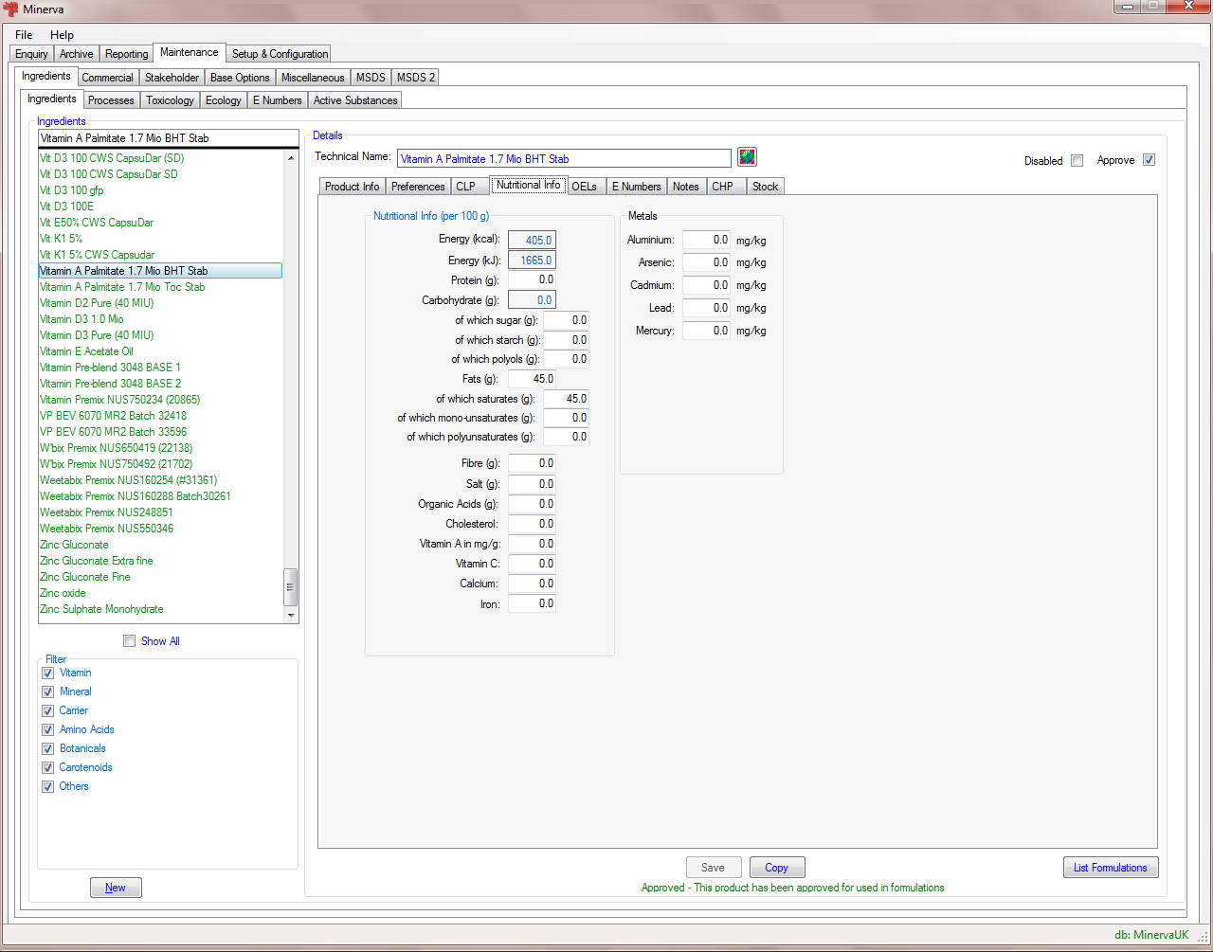The image size is (1213, 952).
Task: Click the ingredient list scrollbar thumb
Action: point(291,587)
